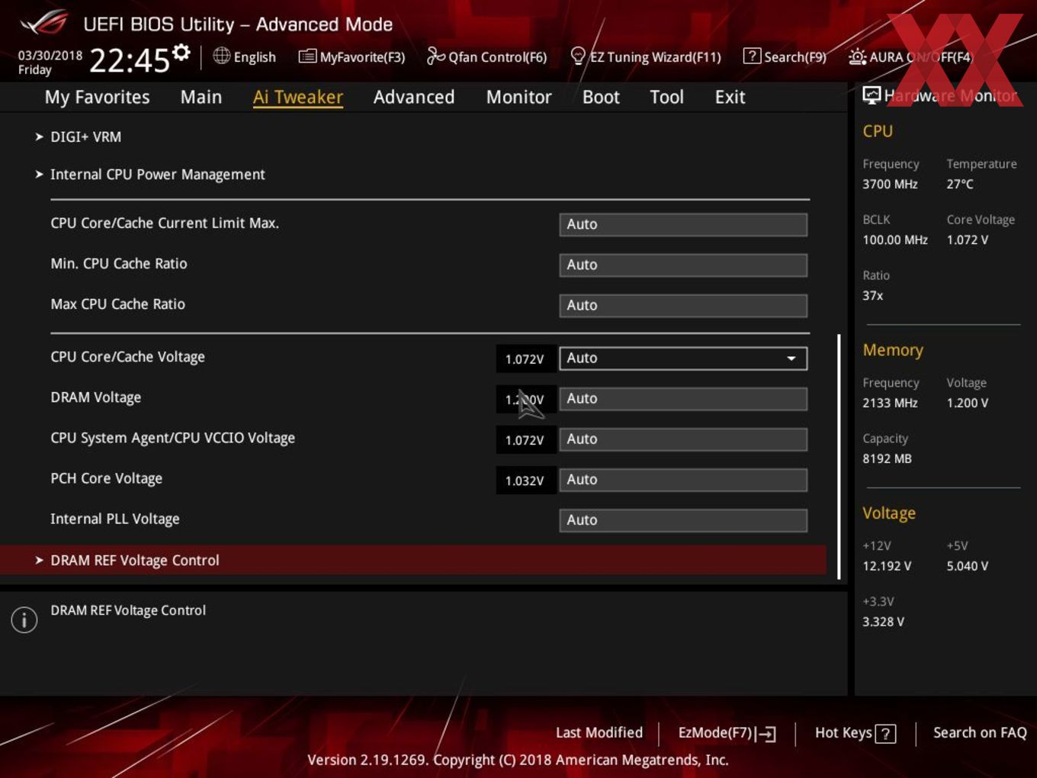Image resolution: width=1037 pixels, height=778 pixels.
Task: Click DRAM Voltage Auto field
Action: point(683,398)
